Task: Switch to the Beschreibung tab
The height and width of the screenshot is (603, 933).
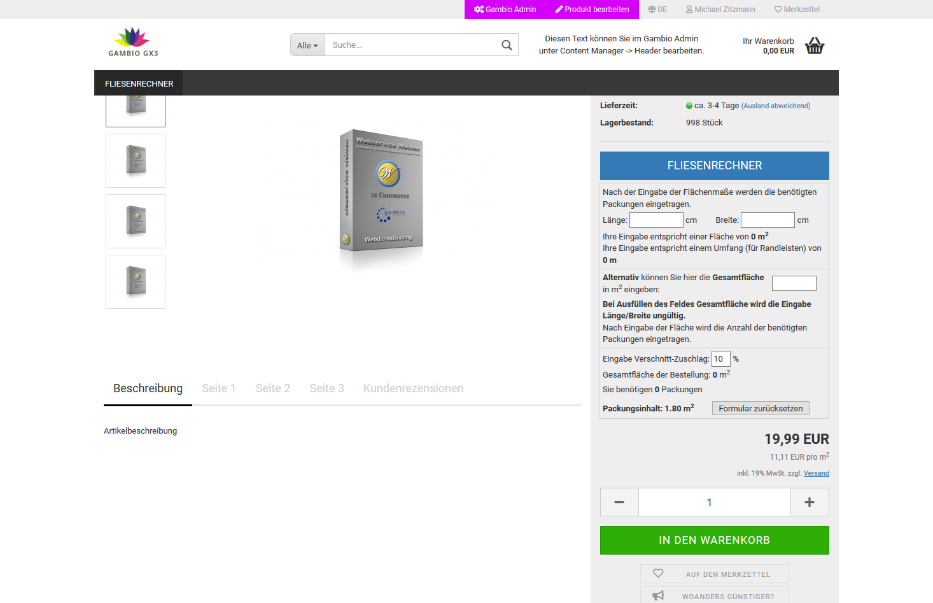Action: tap(148, 388)
